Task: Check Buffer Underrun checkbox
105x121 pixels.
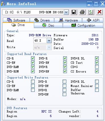Action: click(97, 90)
